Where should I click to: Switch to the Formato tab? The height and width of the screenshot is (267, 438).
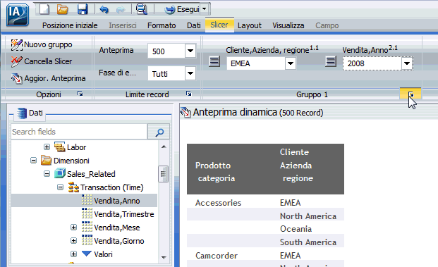point(162,25)
